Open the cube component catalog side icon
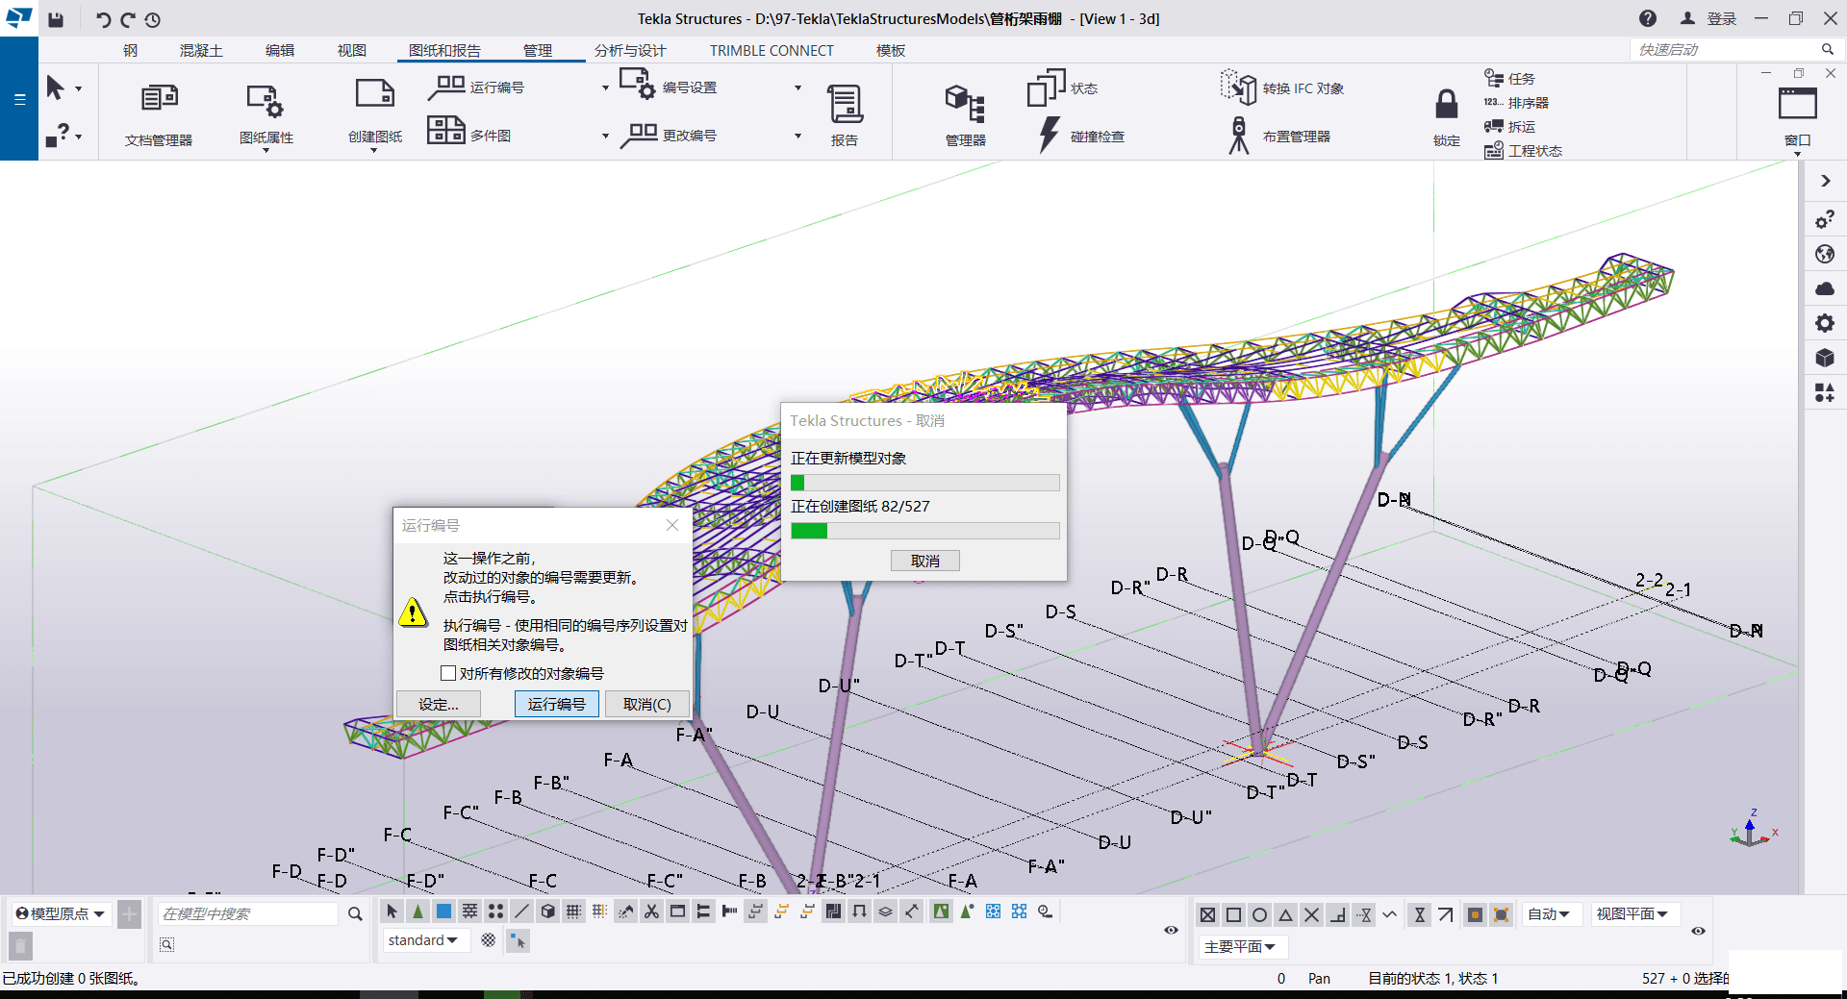The height and width of the screenshot is (999, 1847). [x=1825, y=358]
